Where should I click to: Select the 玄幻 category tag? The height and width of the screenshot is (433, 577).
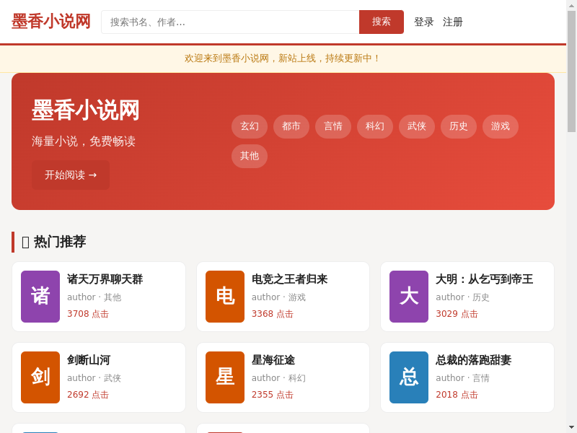pyautogui.click(x=250, y=126)
